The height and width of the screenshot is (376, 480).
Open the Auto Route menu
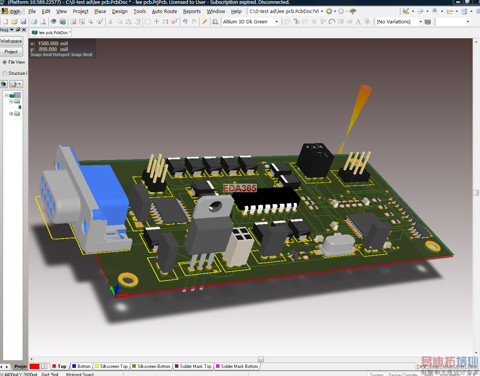164,12
